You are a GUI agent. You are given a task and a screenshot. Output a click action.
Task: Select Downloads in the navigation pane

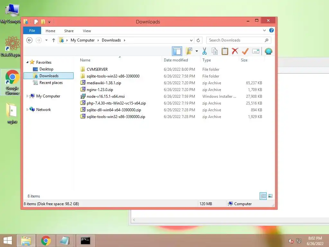(49, 76)
